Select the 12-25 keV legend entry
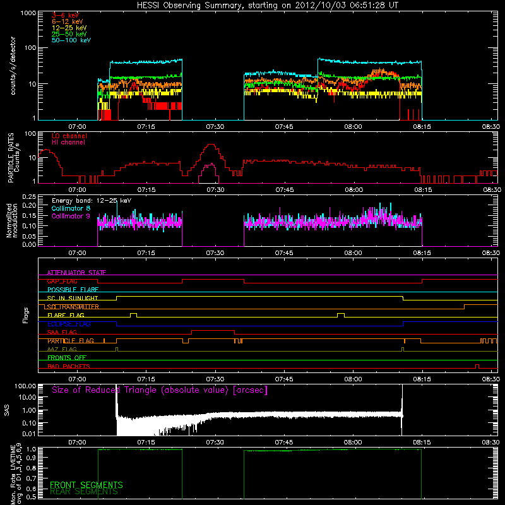Viewport: 505px width, 505px height. (x=69, y=28)
